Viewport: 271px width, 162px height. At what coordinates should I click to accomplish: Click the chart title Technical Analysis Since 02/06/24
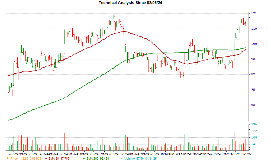[130, 3]
